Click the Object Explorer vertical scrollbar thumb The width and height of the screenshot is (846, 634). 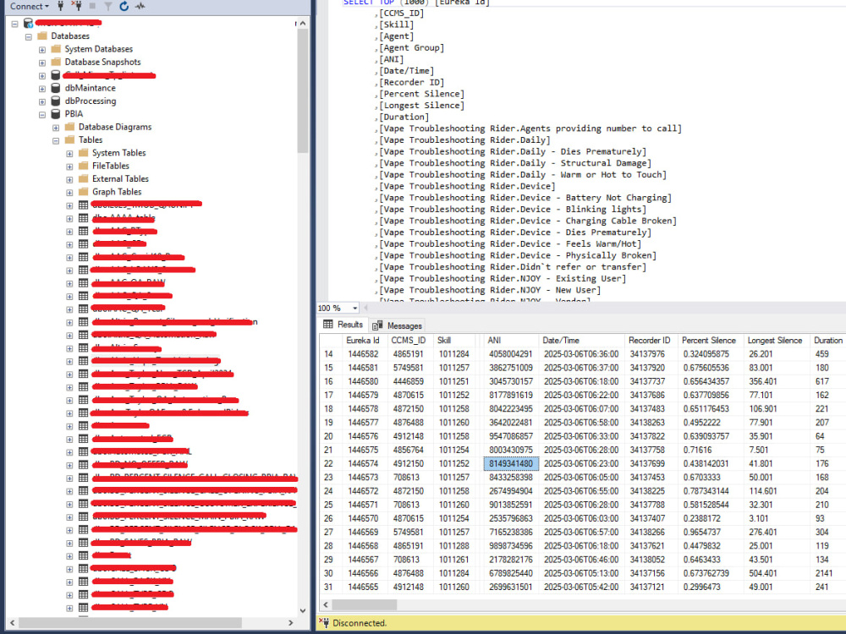(303, 90)
